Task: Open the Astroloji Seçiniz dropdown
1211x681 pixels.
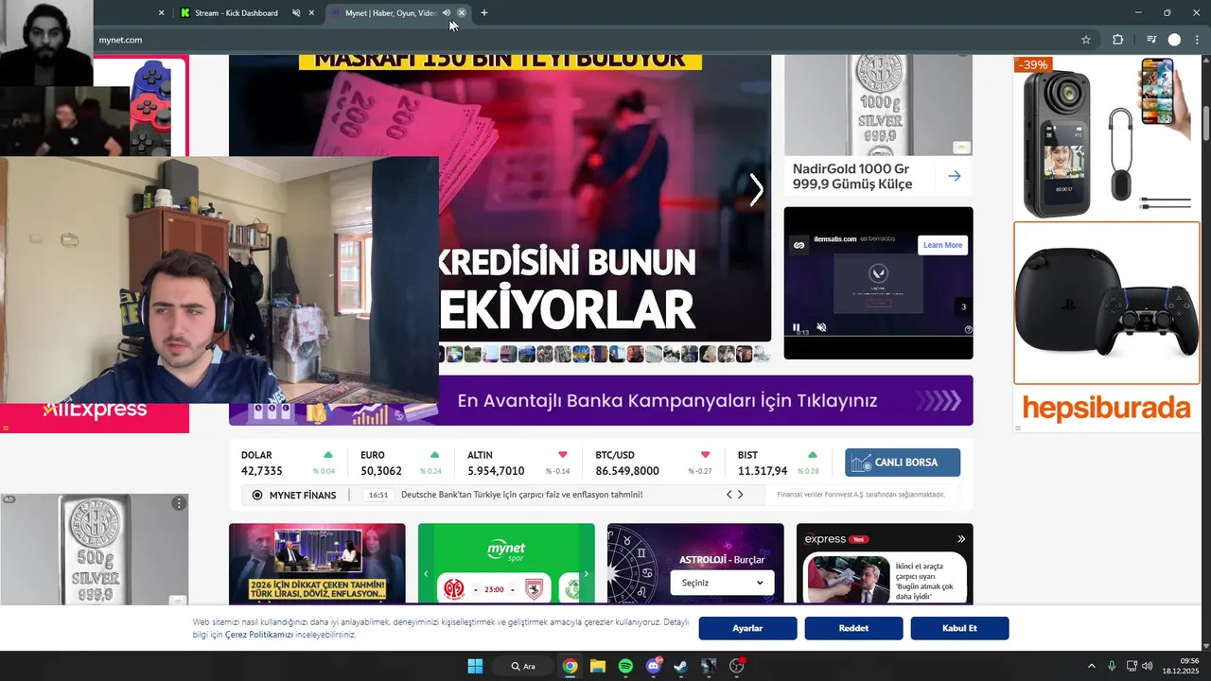Action: pyautogui.click(x=722, y=583)
